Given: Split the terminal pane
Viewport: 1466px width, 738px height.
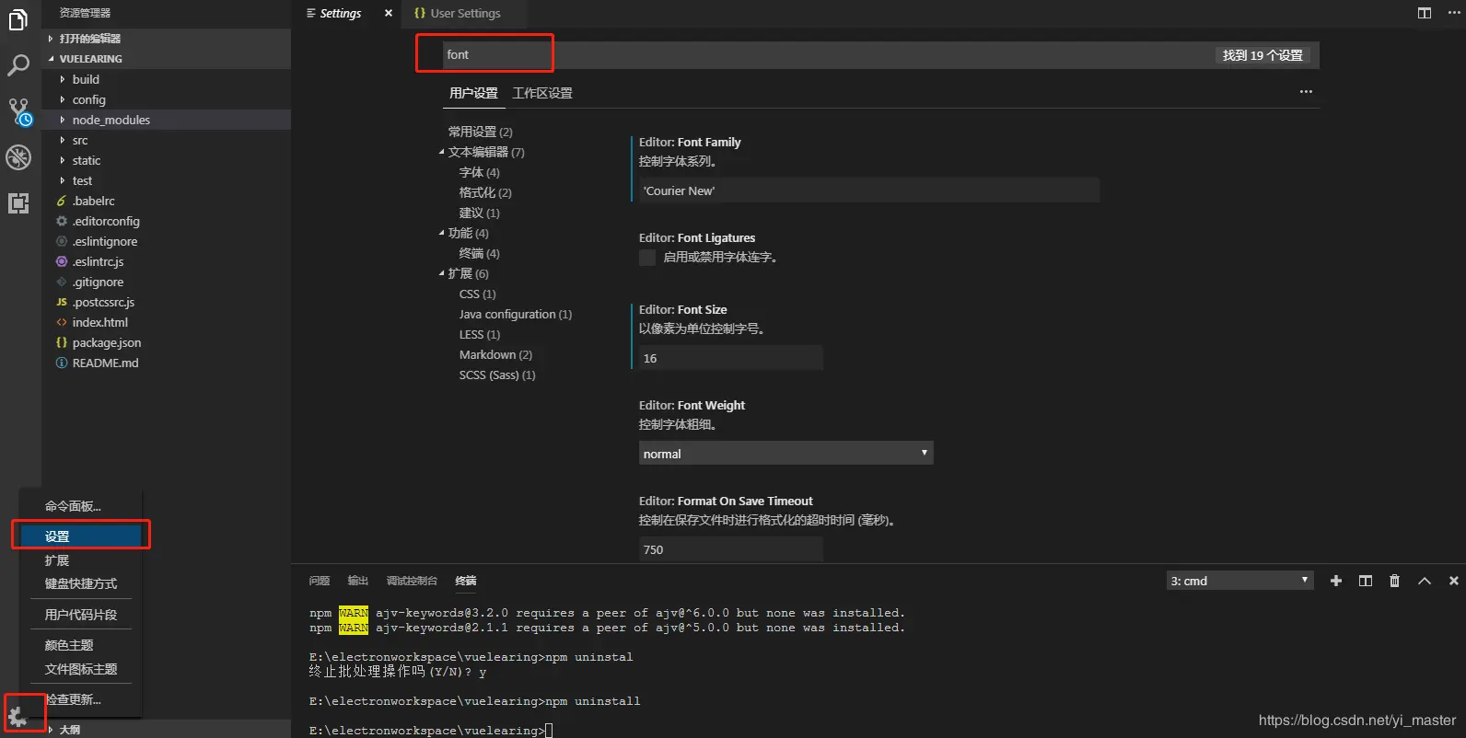Looking at the screenshot, I should 1366,581.
